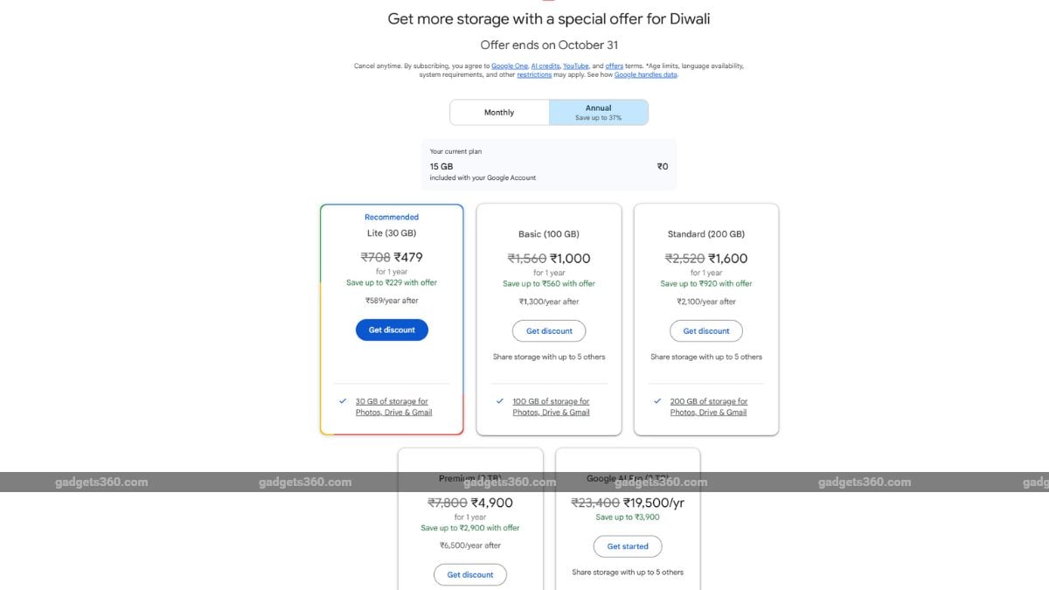Viewport: 1049px width, 590px height.
Task: Get discount on Basic 100 GB plan
Action: [549, 331]
